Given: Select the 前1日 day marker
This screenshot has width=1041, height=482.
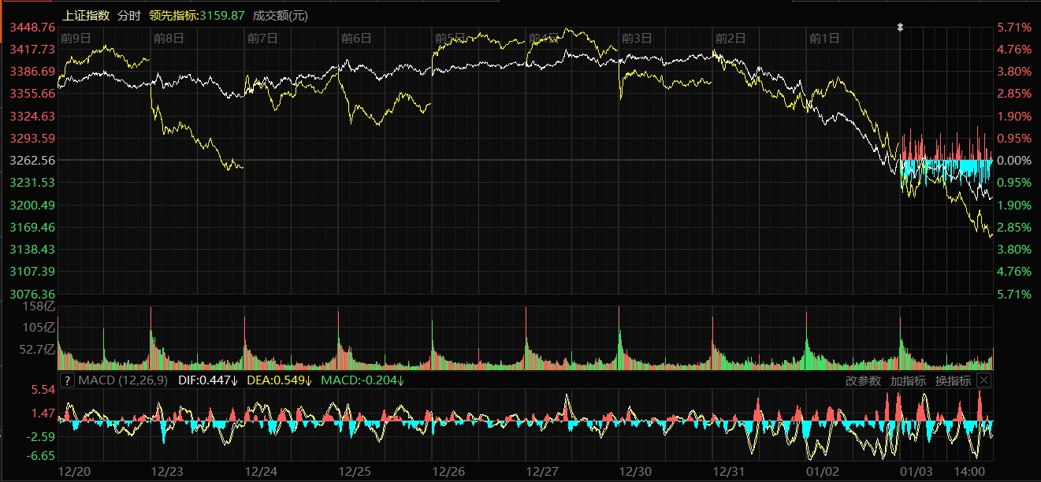Looking at the screenshot, I should click(824, 38).
